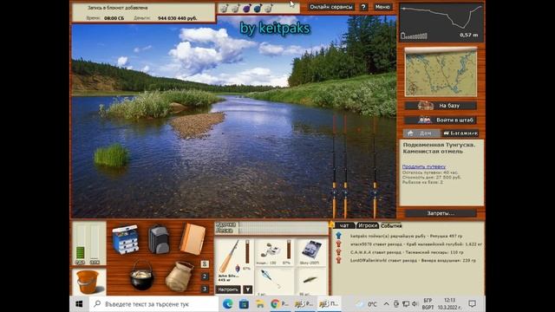The image size is (555, 312).
Task: Open the orange fish bucket
Action: tap(87, 282)
